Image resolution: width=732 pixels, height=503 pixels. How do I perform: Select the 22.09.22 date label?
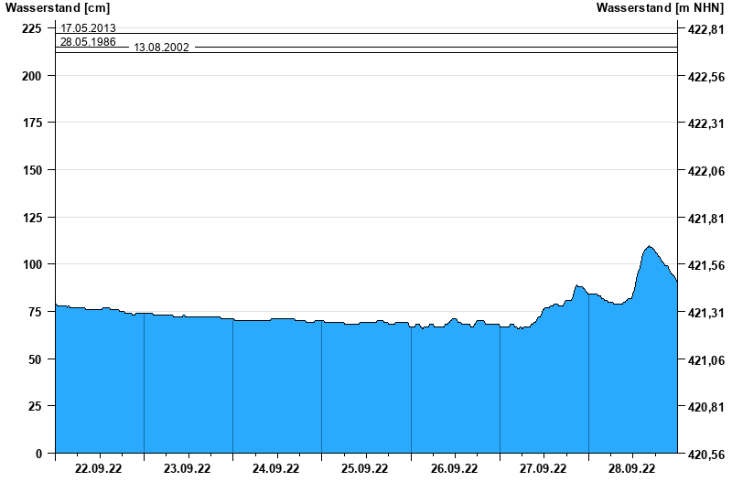[x=99, y=468]
